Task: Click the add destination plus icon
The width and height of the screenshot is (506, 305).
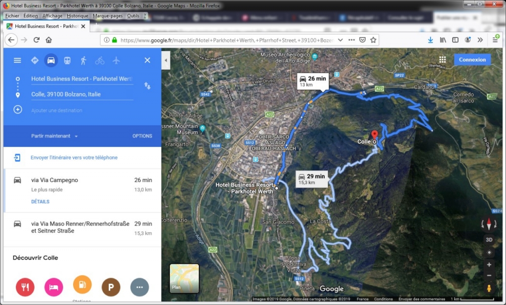Action: [x=18, y=110]
